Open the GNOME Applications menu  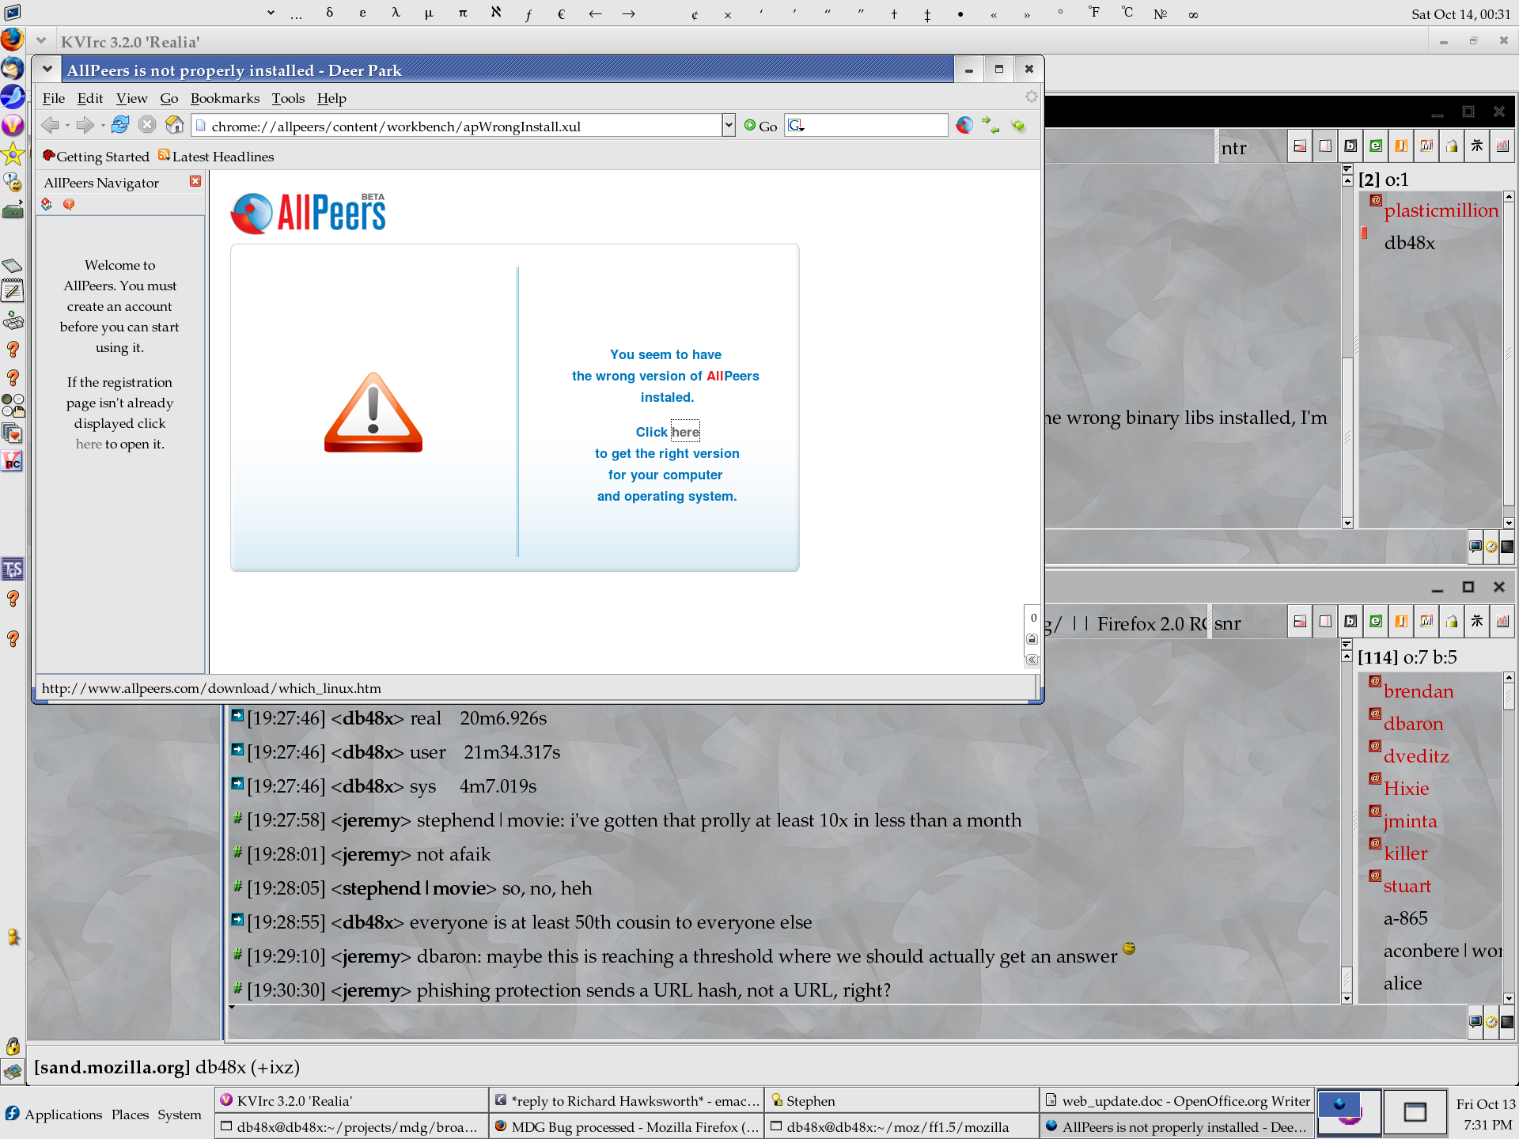point(54,1114)
